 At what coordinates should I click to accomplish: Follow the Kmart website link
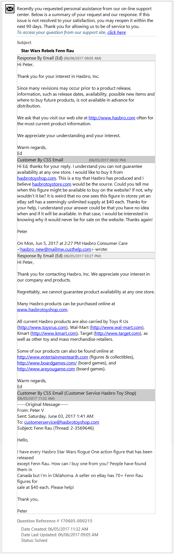[54, 333]
